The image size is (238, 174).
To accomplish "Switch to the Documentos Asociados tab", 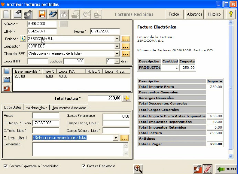I will [x=69, y=108].
